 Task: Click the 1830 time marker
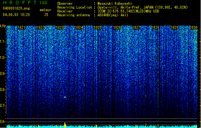194,28
